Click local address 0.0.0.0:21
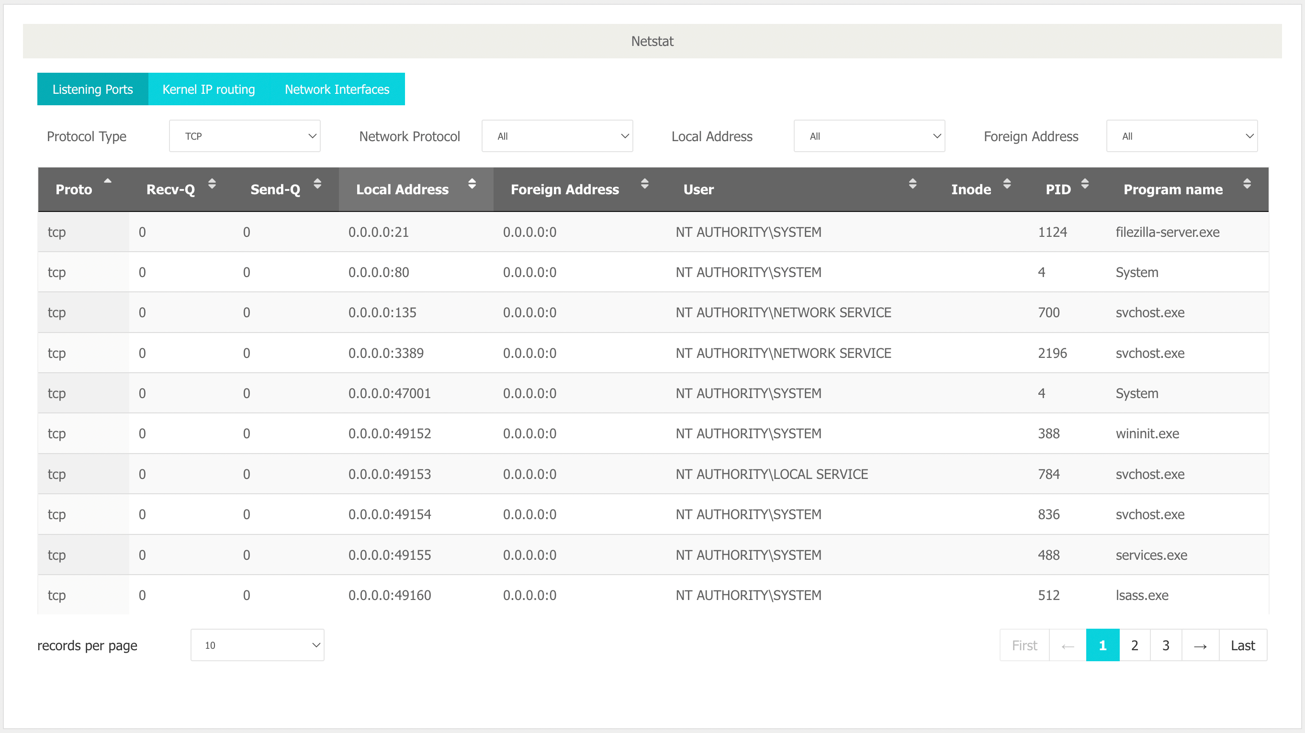Screen dimensions: 1305x733 [x=378, y=233]
